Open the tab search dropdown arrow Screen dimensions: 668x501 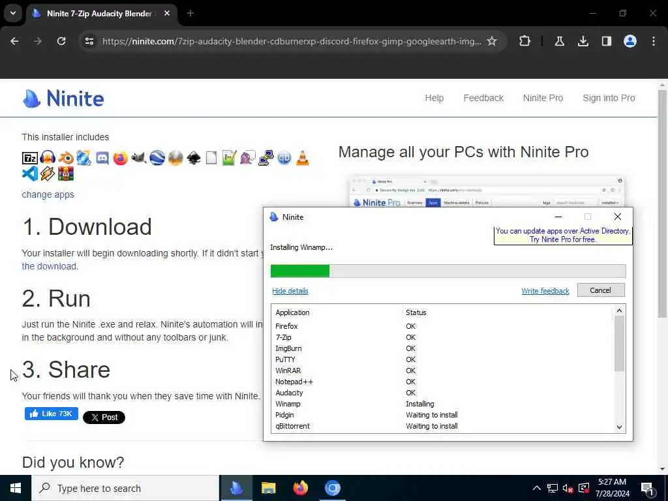(x=13, y=13)
